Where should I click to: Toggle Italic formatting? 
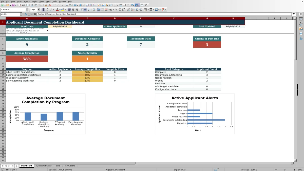(x=47, y=10)
